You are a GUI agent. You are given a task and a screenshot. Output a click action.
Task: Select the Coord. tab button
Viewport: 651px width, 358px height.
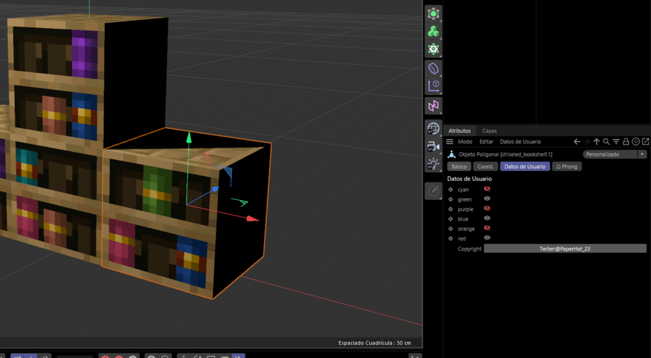(x=485, y=166)
